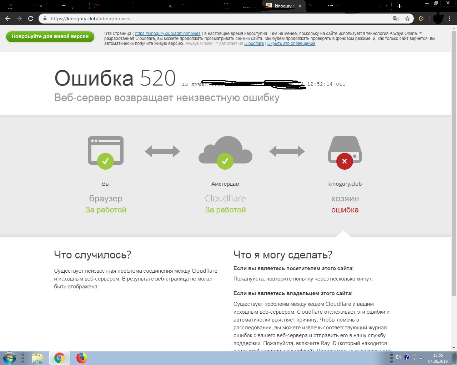Click the 'Что я могу сделать?' heading
The width and height of the screenshot is (457, 365).
283,255
